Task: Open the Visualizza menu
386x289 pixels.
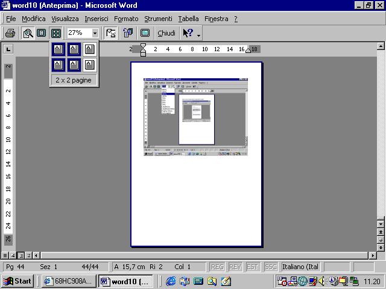Action: click(x=65, y=19)
